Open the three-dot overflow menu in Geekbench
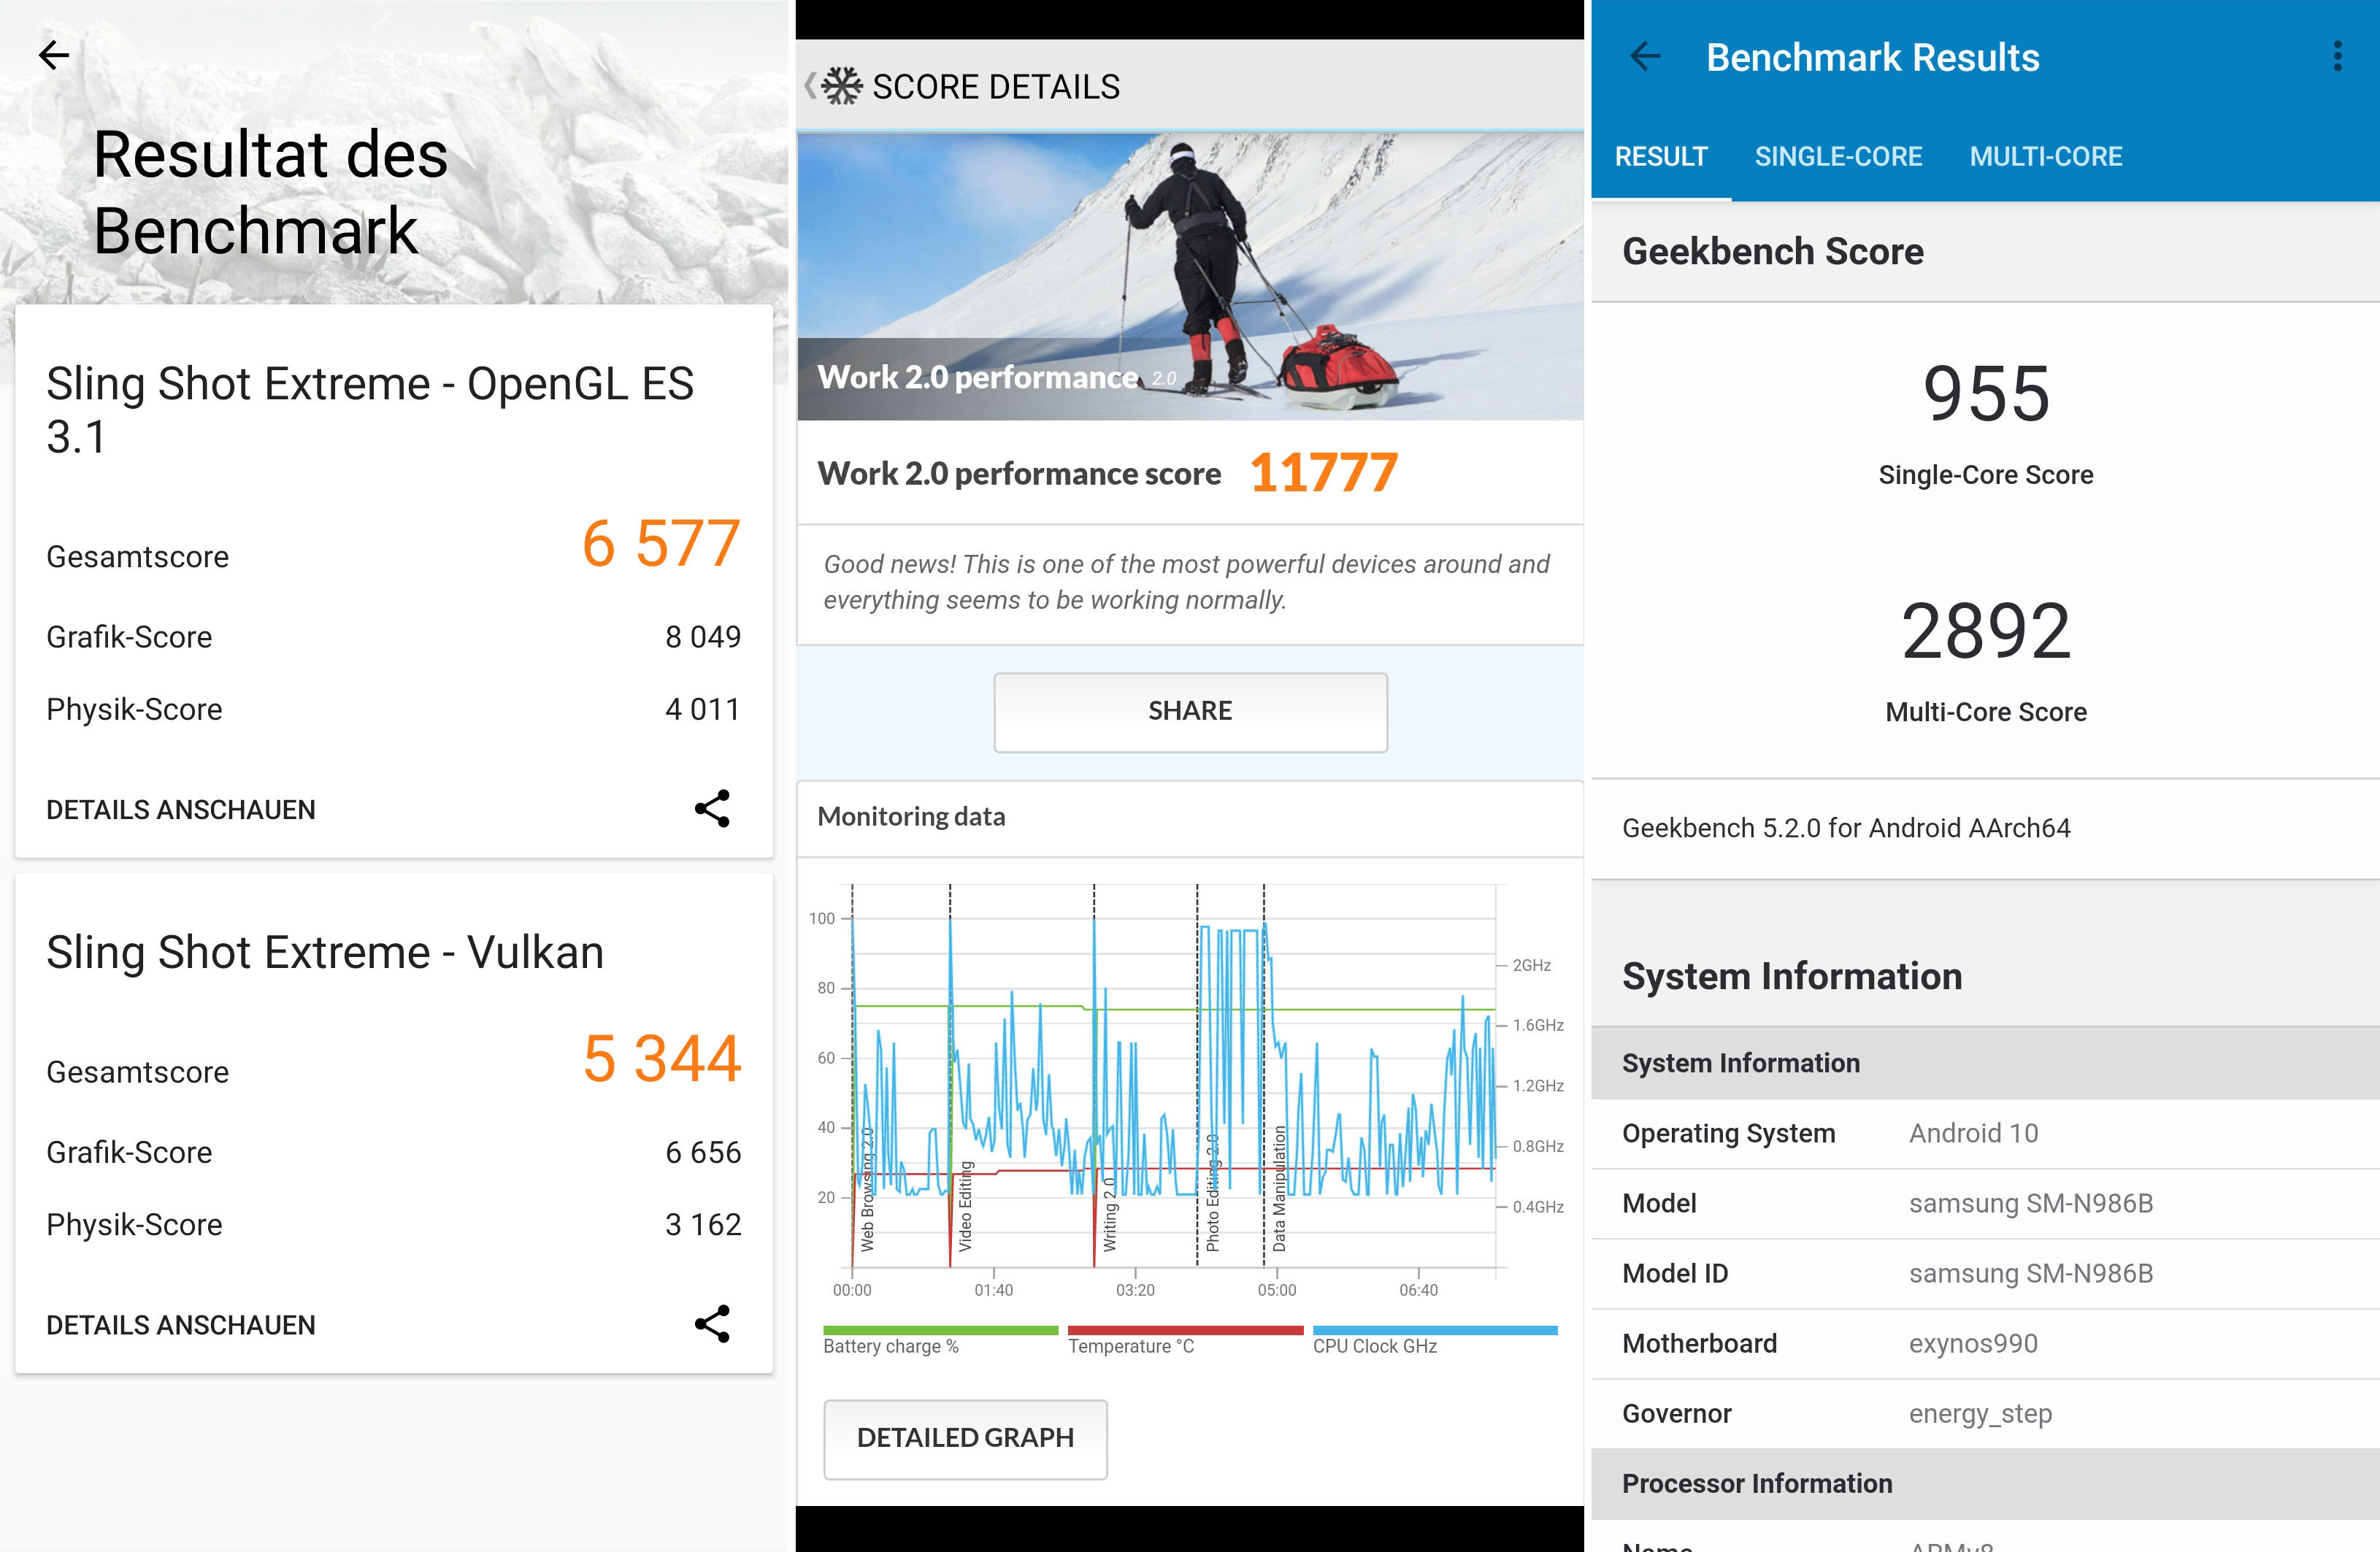This screenshot has width=2380, height=1552. 2337,57
